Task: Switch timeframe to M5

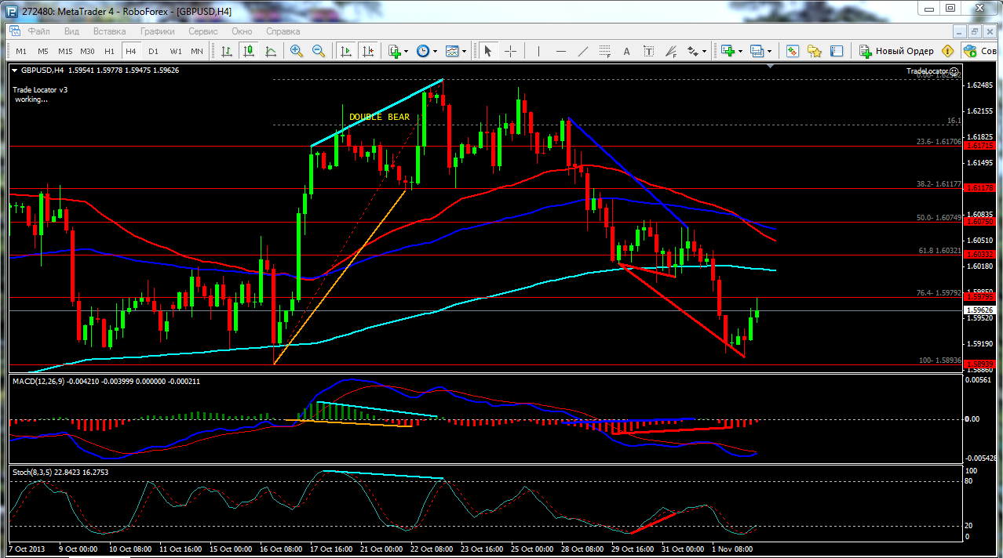Action: [x=43, y=51]
